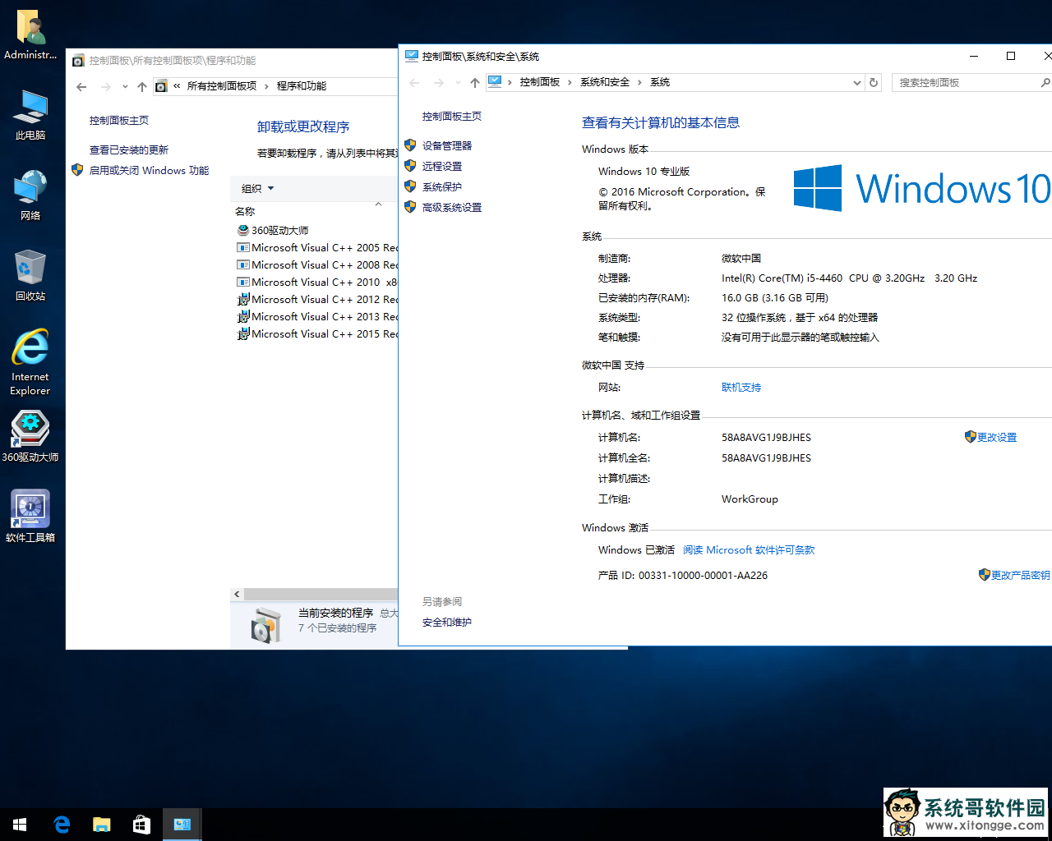Screen dimensions: 1052x841
Task: Expand the chevron after 控制面板 breadcrumb
Action: tap(569, 82)
